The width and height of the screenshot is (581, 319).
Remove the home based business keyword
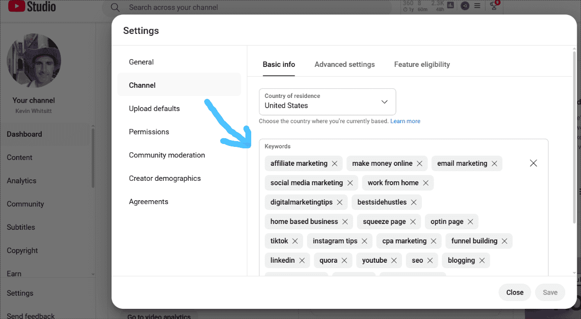tap(345, 222)
